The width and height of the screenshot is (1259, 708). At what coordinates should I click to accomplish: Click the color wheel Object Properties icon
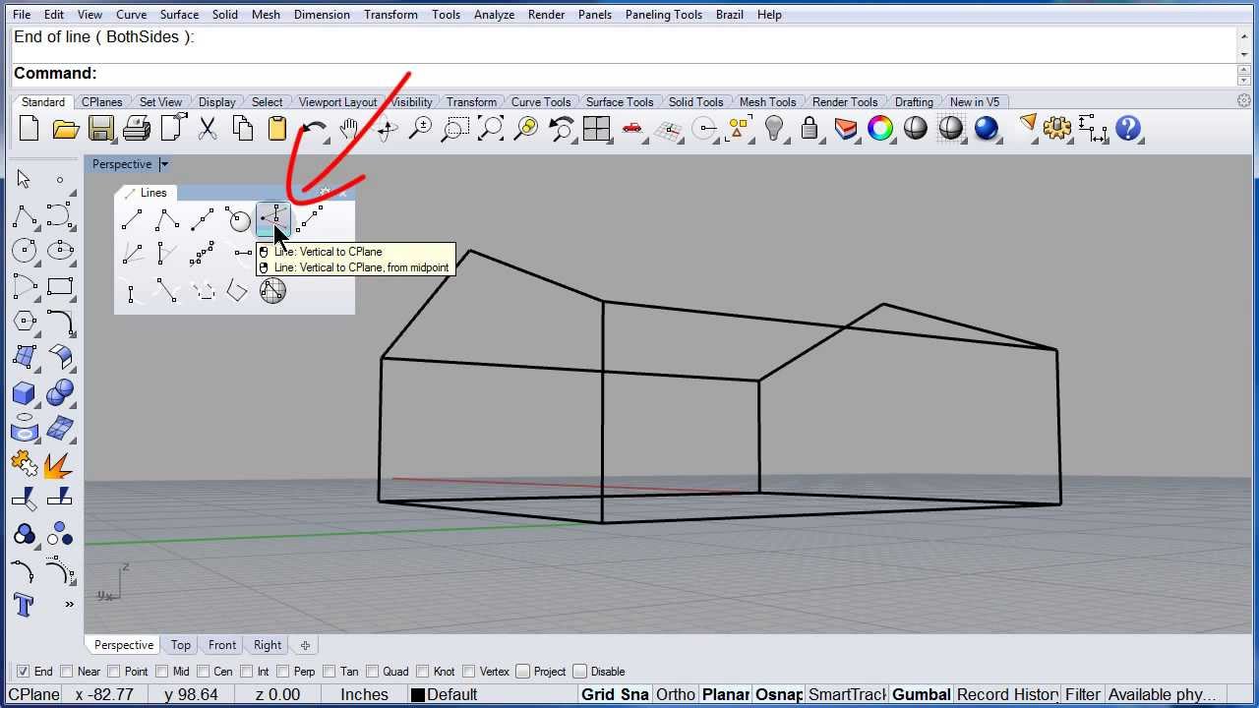tap(880, 129)
